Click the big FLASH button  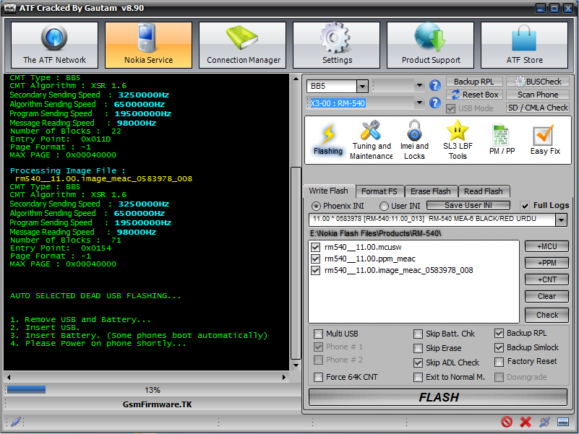point(438,397)
